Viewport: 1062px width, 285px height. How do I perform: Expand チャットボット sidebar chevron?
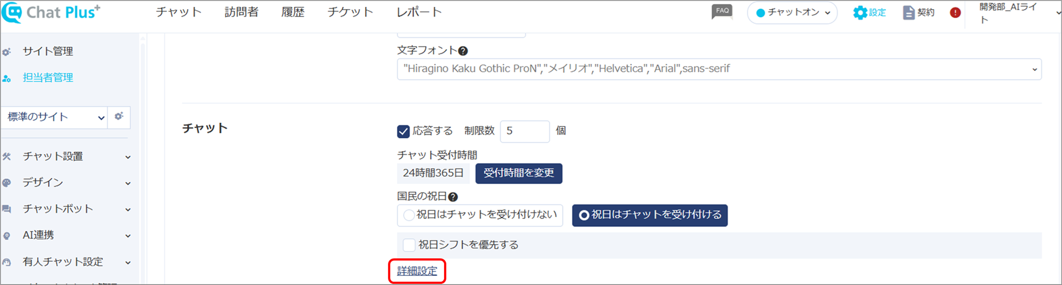pos(128,210)
